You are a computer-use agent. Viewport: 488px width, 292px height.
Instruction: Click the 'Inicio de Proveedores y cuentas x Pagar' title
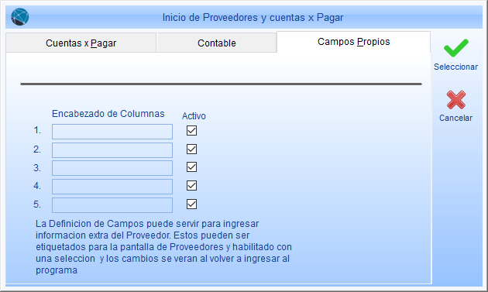click(x=253, y=18)
